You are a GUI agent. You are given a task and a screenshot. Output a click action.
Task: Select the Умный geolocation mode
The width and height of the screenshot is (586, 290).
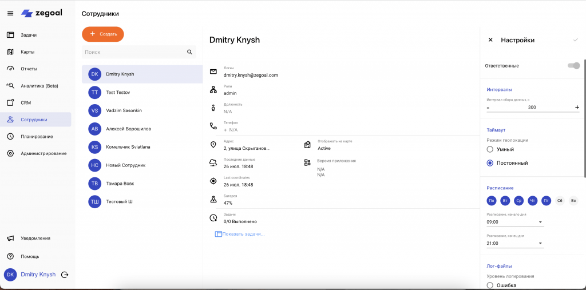[490, 149]
